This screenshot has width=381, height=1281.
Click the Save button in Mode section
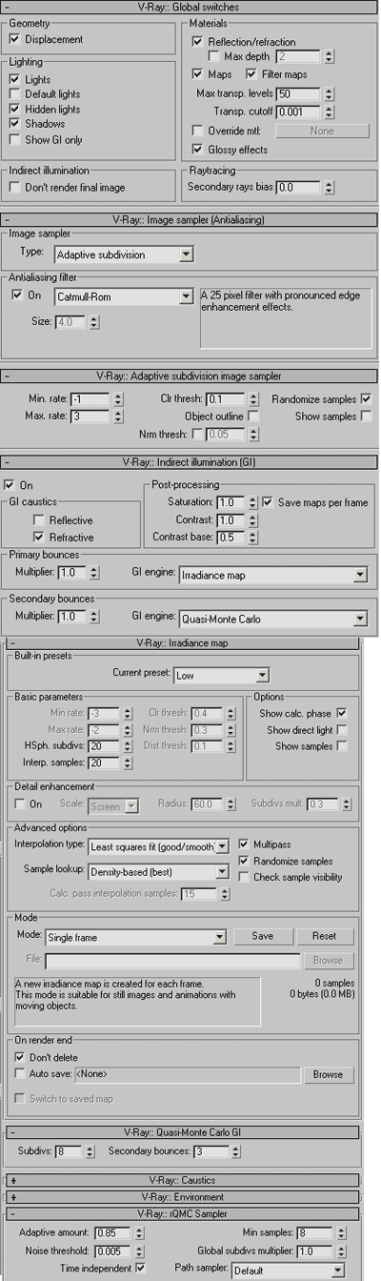click(x=261, y=937)
